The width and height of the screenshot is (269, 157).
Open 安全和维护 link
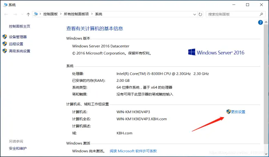point(18,148)
